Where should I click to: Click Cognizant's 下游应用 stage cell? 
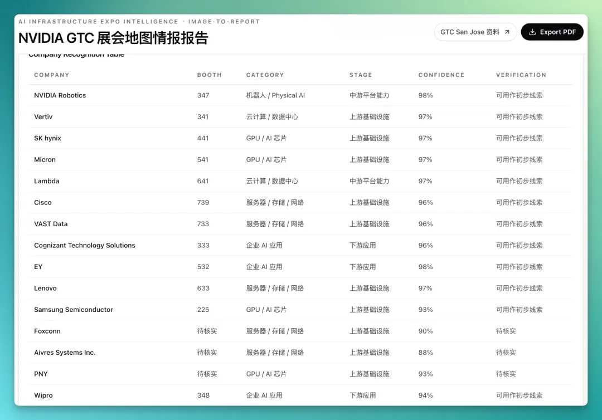pyautogui.click(x=362, y=246)
